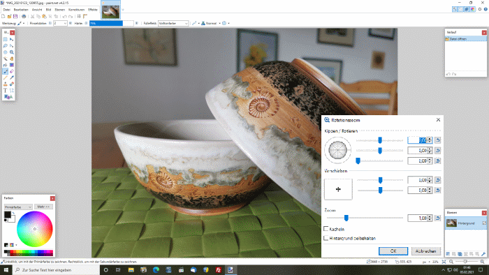Select the Lasso Select tool

click(6, 46)
